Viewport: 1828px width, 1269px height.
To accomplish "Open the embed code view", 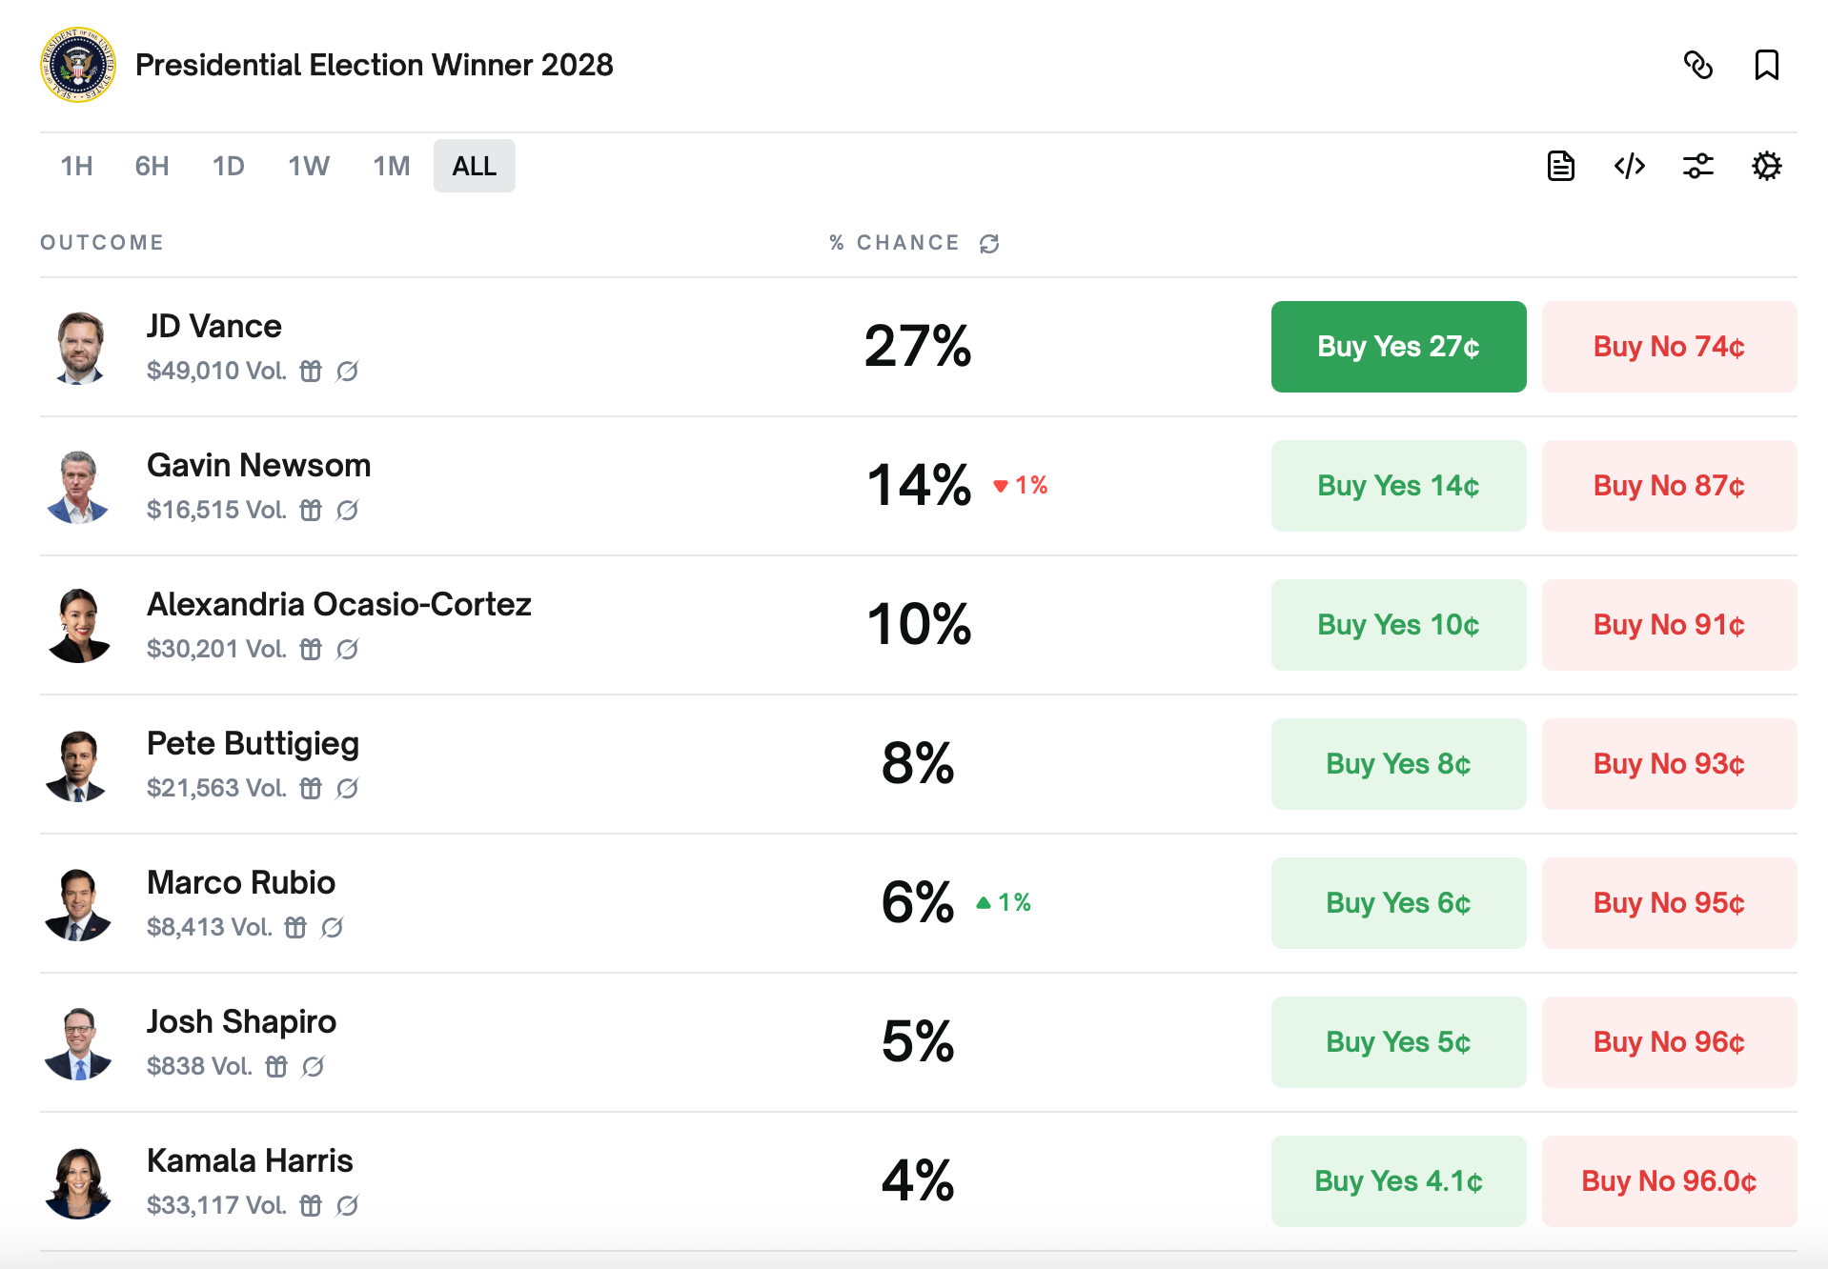I will [1629, 165].
